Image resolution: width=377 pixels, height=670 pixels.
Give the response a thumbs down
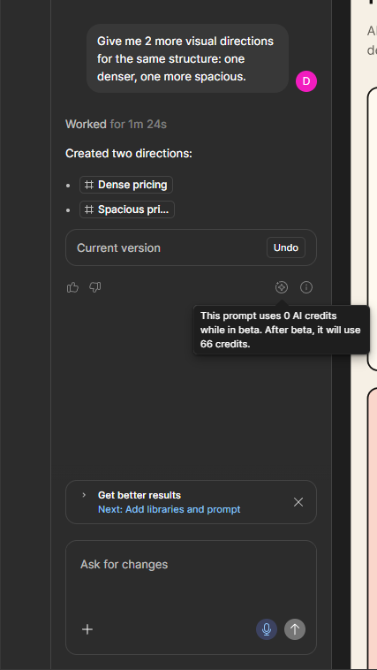[x=94, y=287]
